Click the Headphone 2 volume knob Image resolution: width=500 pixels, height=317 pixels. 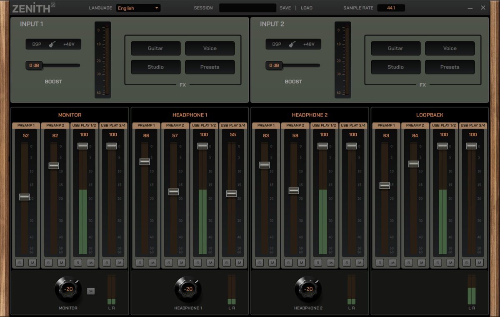click(308, 290)
